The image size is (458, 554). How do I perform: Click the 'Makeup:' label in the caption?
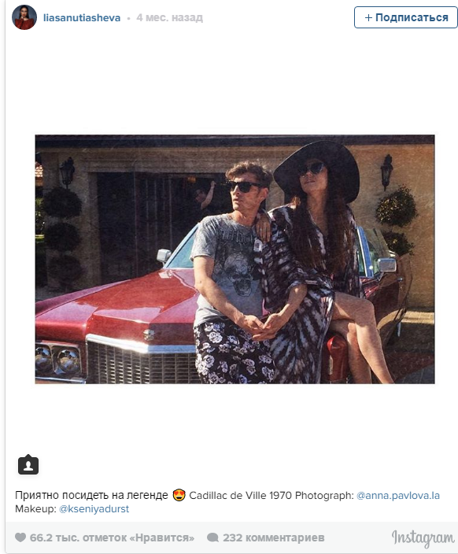(x=35, y=509)
